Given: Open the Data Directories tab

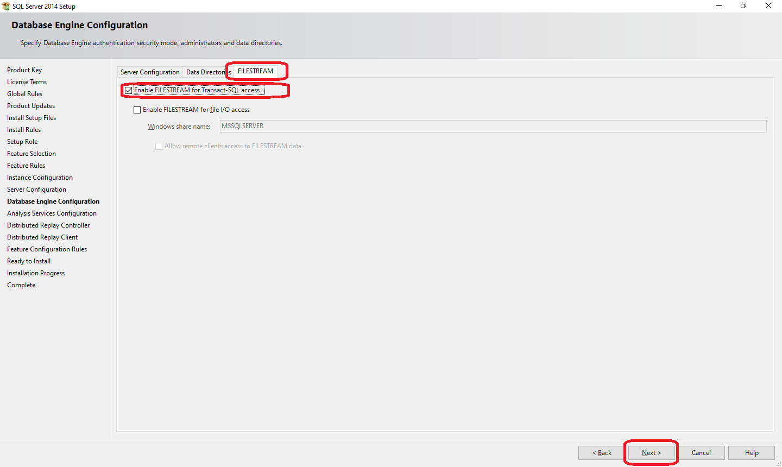Looking at the screenshot, I should pos(208,72).
